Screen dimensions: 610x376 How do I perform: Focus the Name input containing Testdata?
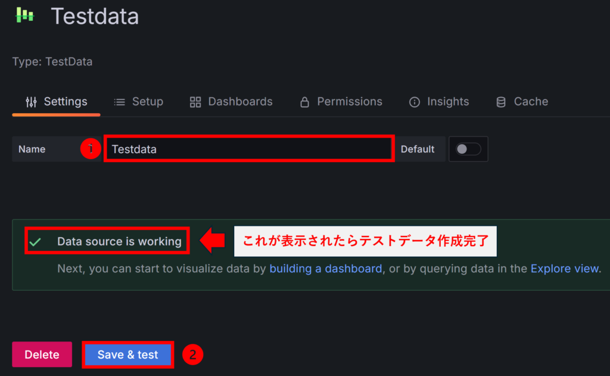pyautogui.click(x=248, y=149)
